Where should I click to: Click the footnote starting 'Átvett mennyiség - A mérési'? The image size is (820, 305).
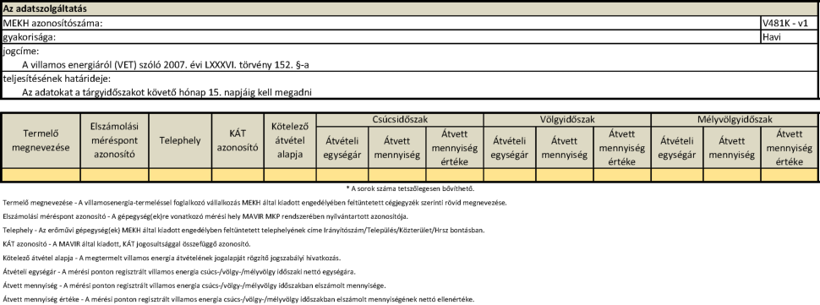tap(194, 286)
